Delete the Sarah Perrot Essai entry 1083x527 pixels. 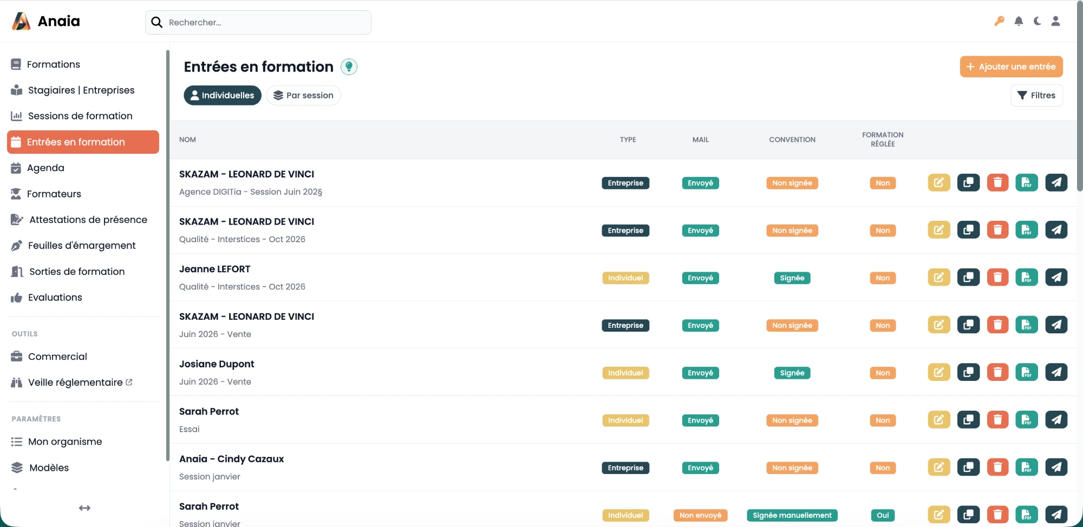tap(997, 420)
